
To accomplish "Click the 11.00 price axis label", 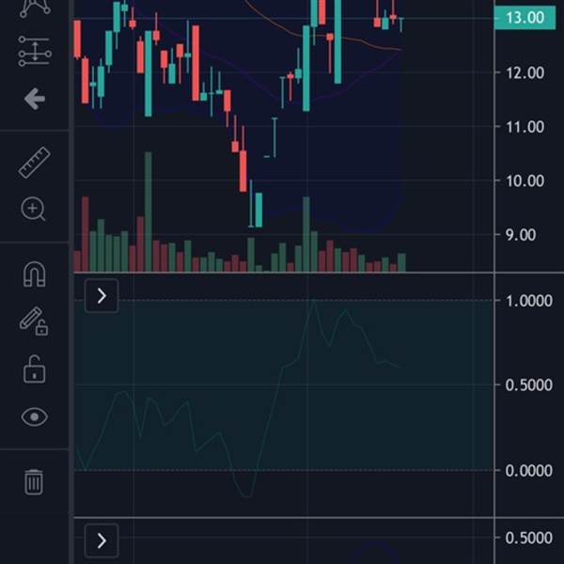I will click(525, 127).
